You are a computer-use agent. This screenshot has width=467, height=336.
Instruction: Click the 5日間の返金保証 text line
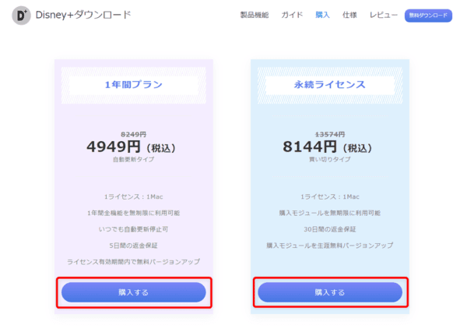tap(133, 245)
